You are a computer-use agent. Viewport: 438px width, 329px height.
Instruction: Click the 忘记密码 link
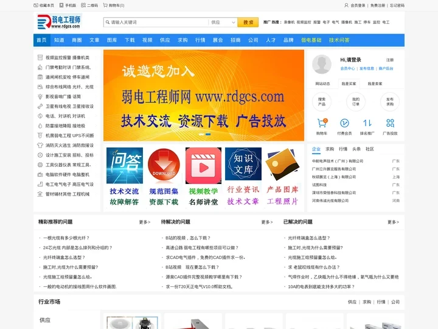point(397,5)
